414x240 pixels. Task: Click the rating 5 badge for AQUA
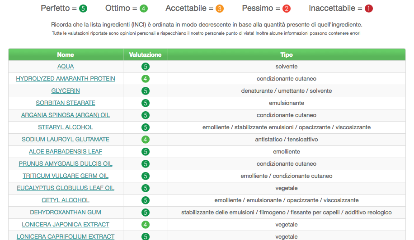click(145, 67)
